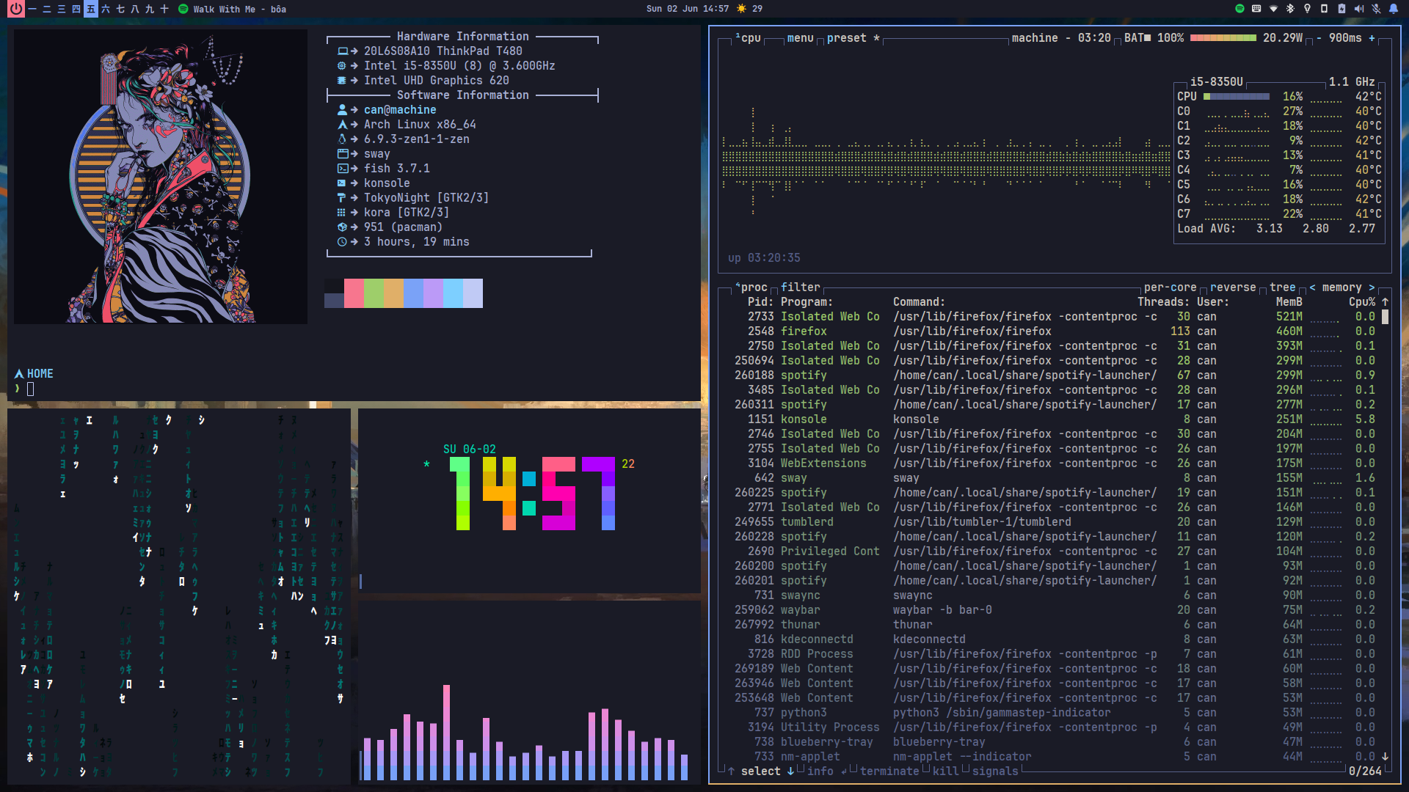Switch to workspace 一

click(32, 9)
